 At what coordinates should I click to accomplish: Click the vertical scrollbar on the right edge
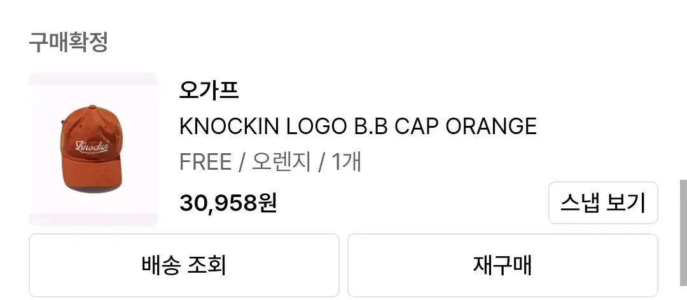pyautogui.click(x=683, y=232)
